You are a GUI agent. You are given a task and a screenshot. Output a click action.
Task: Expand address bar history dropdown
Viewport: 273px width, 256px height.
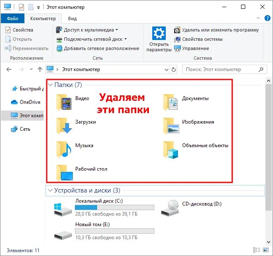(167, 70)
